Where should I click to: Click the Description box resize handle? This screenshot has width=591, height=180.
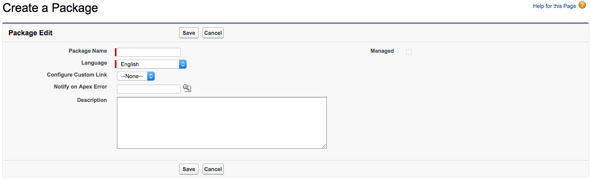[x=324, y=146]
